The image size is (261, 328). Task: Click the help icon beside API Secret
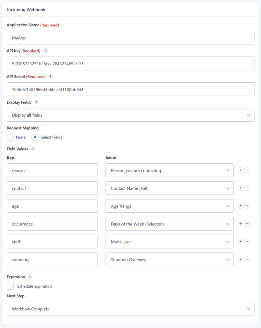click(50, 77)
